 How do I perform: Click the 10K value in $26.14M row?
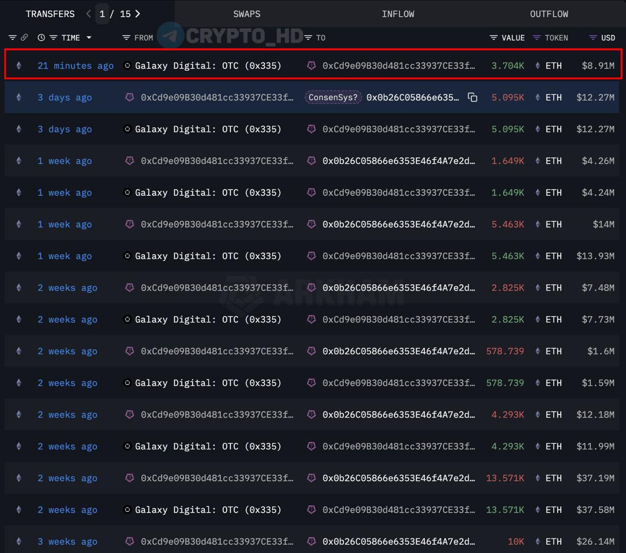pos(516,542)
